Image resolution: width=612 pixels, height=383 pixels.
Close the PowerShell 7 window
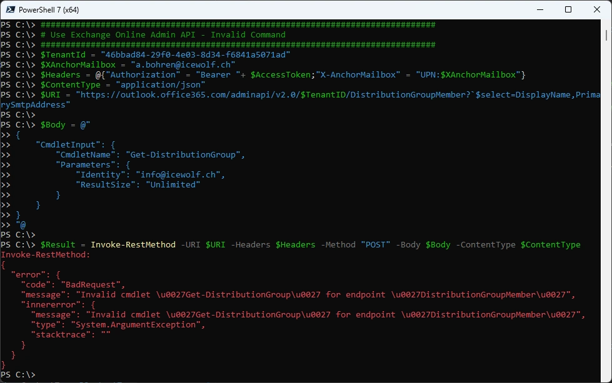(596, 9)
